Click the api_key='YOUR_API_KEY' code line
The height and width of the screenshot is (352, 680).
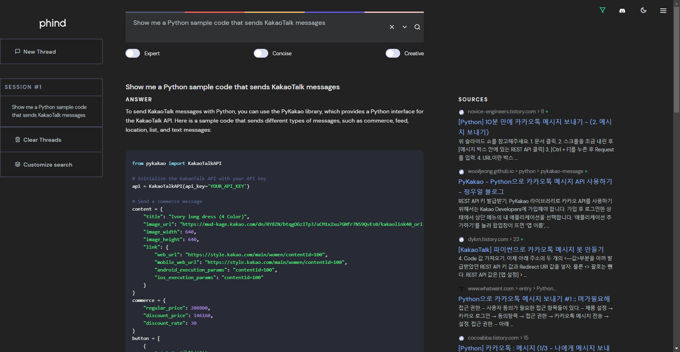[191, 186]
